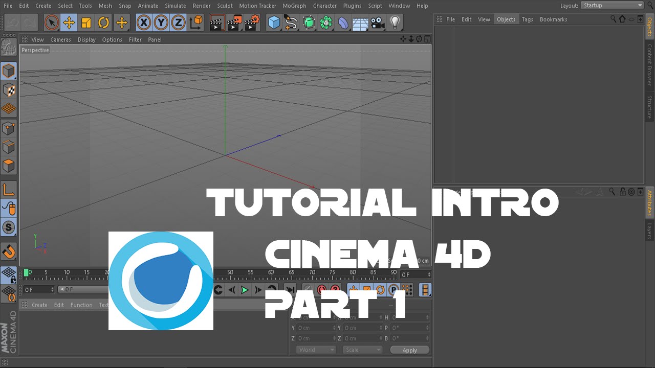Click the Render to Picture Viewer icon
This screenshot has height=368, width=655.
235,22
